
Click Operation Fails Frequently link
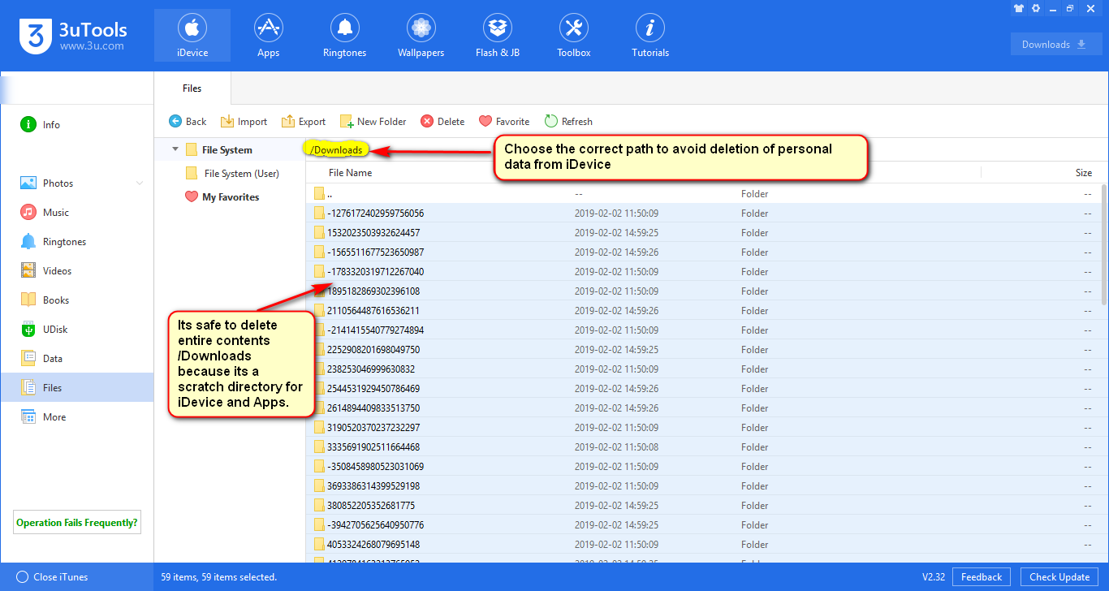pyautogui.click(x=77, y=523)
